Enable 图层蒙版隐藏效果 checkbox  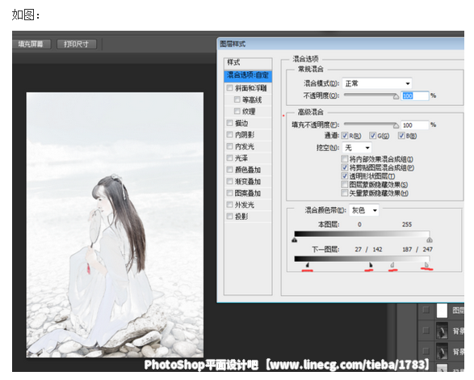(344, 184)
